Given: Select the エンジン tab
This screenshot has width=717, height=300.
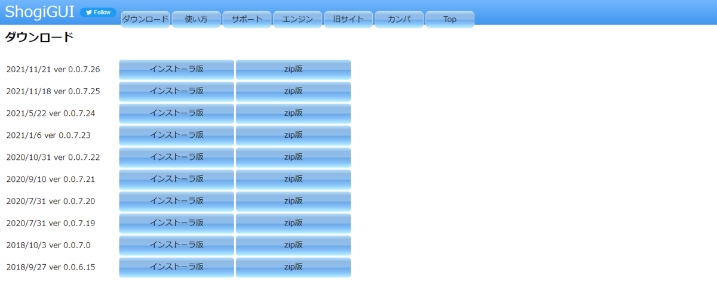Looking at the screenshot, I should (x=298, y=19).
